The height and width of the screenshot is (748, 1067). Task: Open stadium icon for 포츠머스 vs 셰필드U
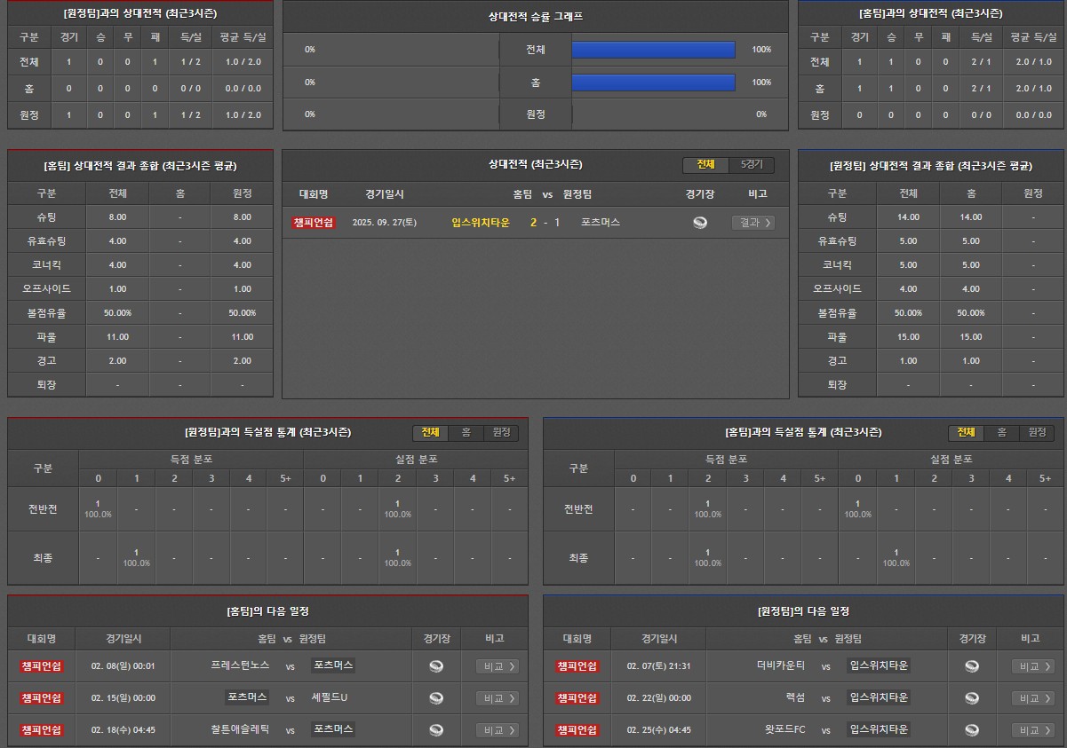click(x=435, y=698)
